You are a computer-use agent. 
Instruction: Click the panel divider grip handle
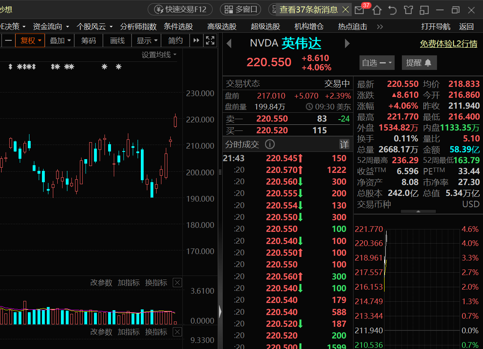tap(220, 172)
